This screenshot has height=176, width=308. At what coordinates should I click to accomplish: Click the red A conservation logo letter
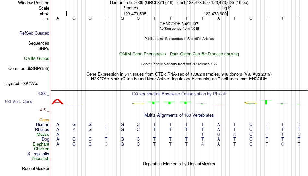[x=57, y=102]
